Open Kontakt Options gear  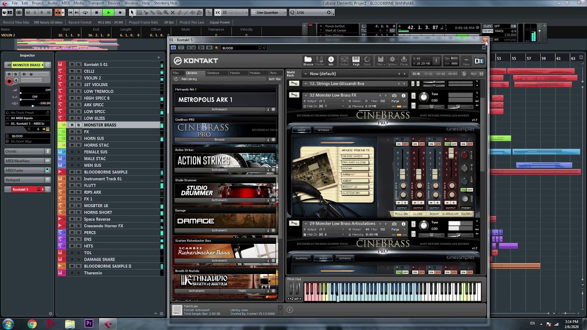[392, 60]
